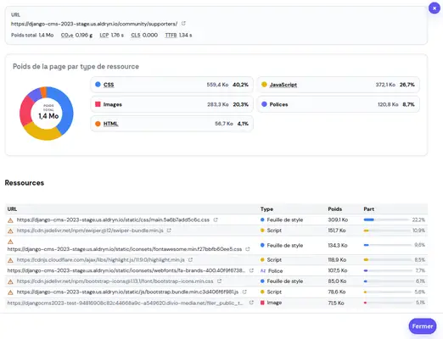Click the 22,2% share progress bar
Image resolution: width=443 pixels, height=339 pixels.
[387, 220]
